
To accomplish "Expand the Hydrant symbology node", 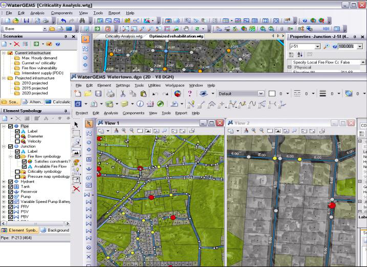I will pos(4,181).
